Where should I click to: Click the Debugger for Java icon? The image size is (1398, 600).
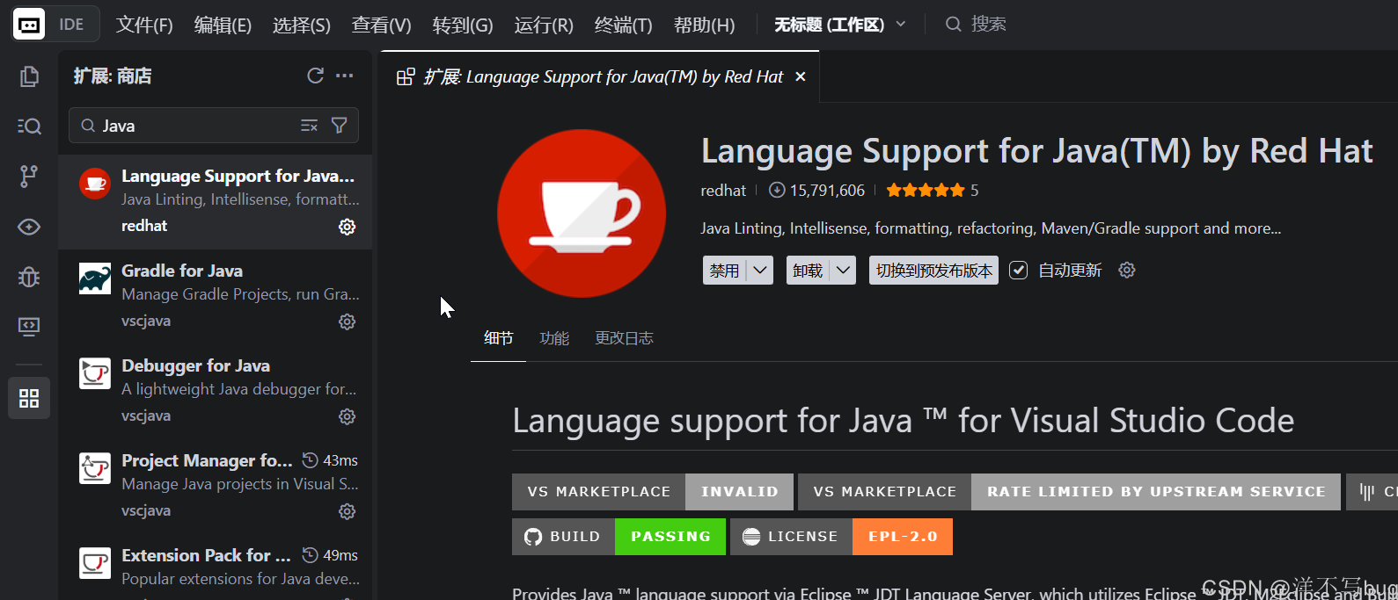(x=95, y=373)
